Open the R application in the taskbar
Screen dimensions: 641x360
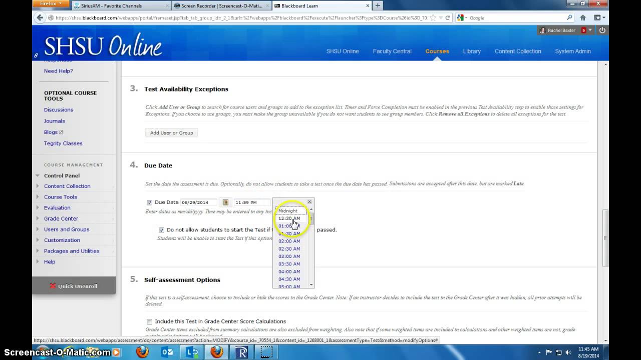[x=241, y=352]
